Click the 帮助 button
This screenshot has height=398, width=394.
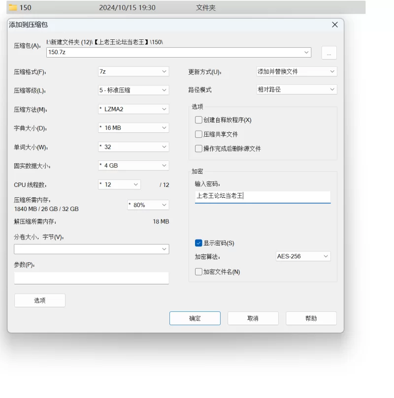pos(311,318)
